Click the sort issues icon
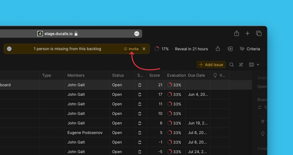Viewport: 293px width, 155px height. coord(241,65)
